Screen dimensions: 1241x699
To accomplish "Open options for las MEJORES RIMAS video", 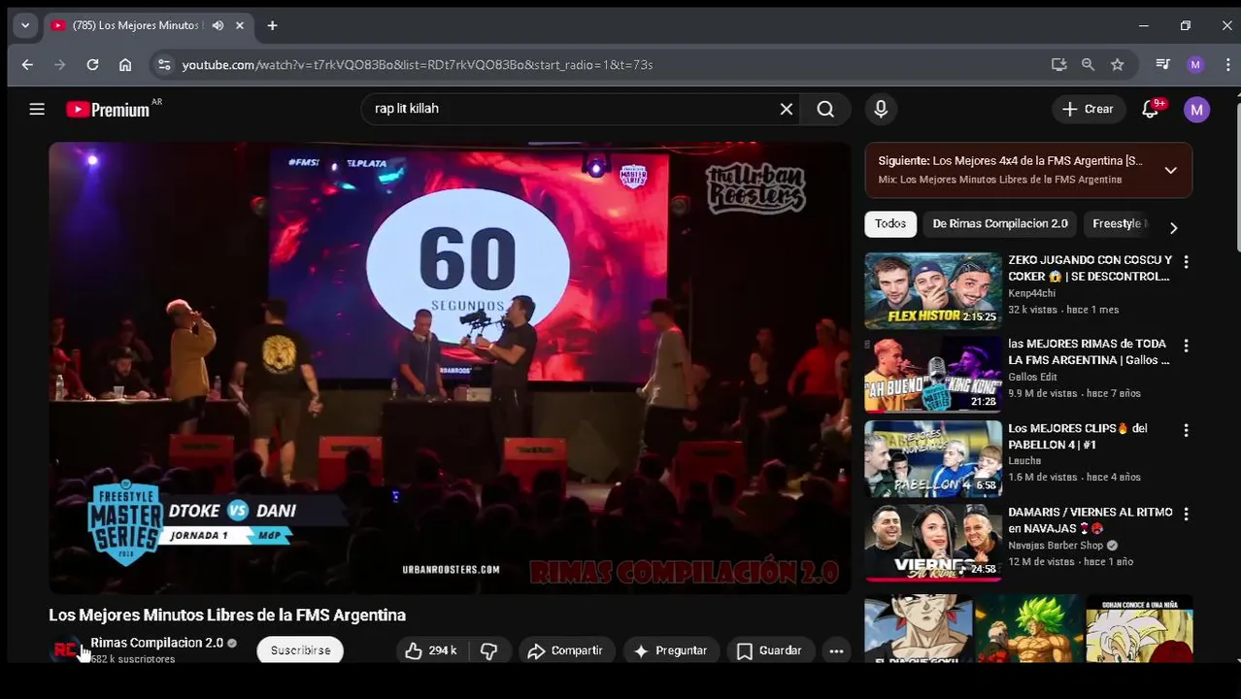I will (1186, 346).
